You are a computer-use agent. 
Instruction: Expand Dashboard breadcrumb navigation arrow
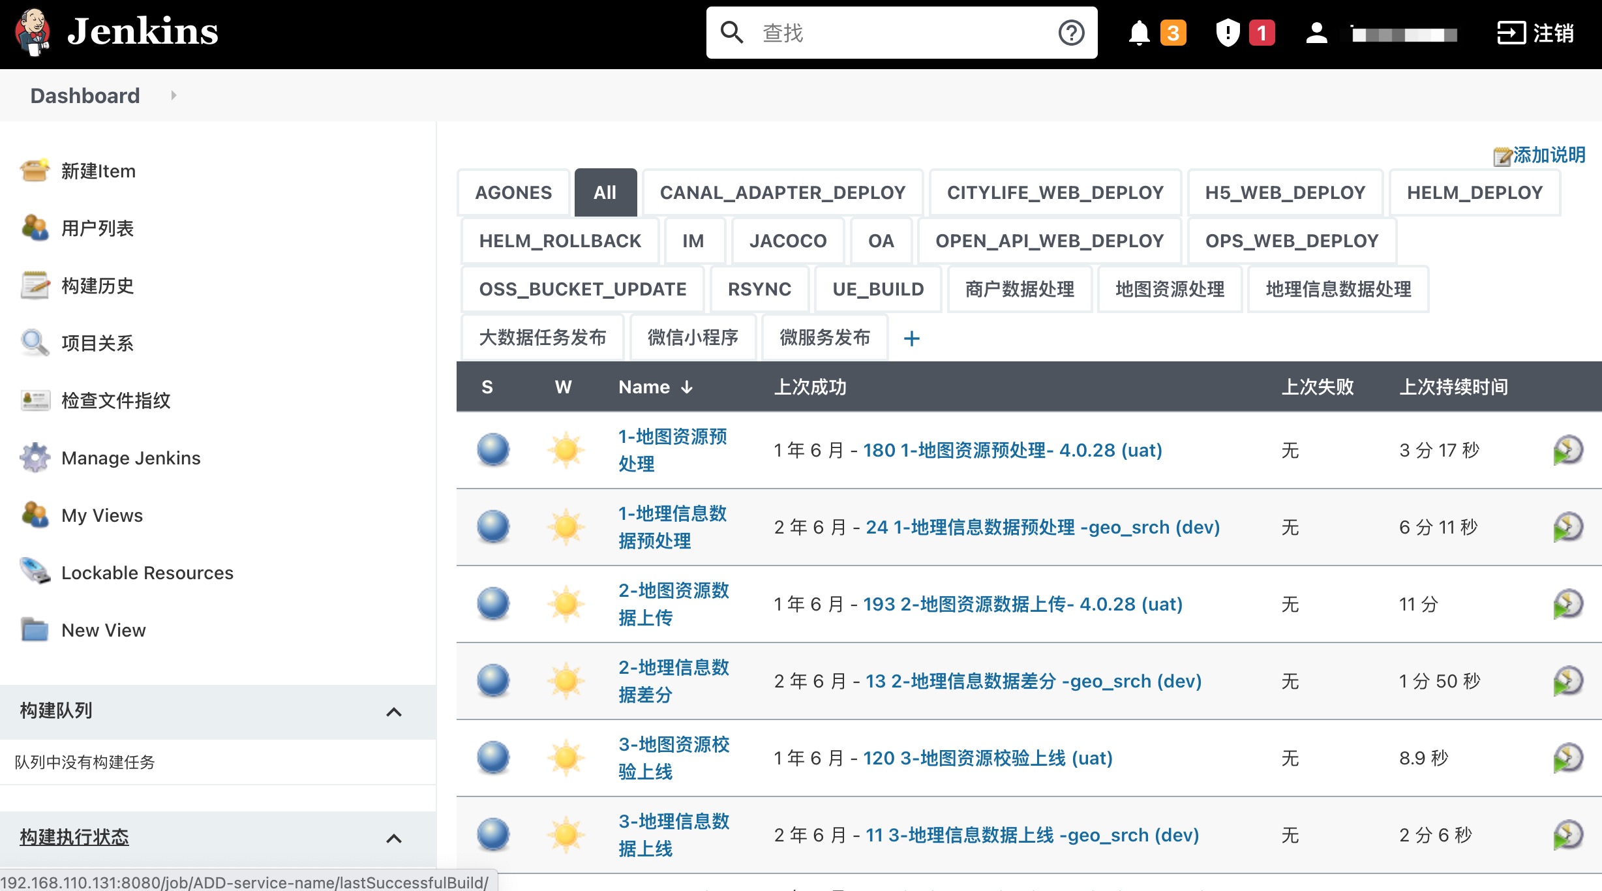pos(174,97)
